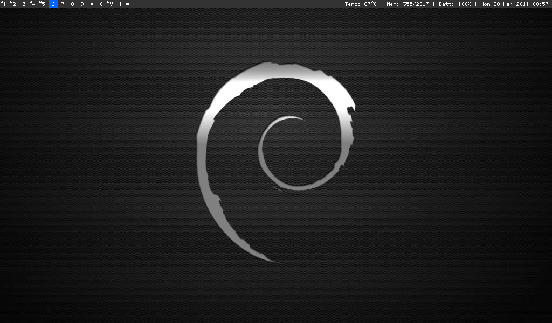Click the []= tiled layout symbol
552x323 pixels.
point(125,4)
